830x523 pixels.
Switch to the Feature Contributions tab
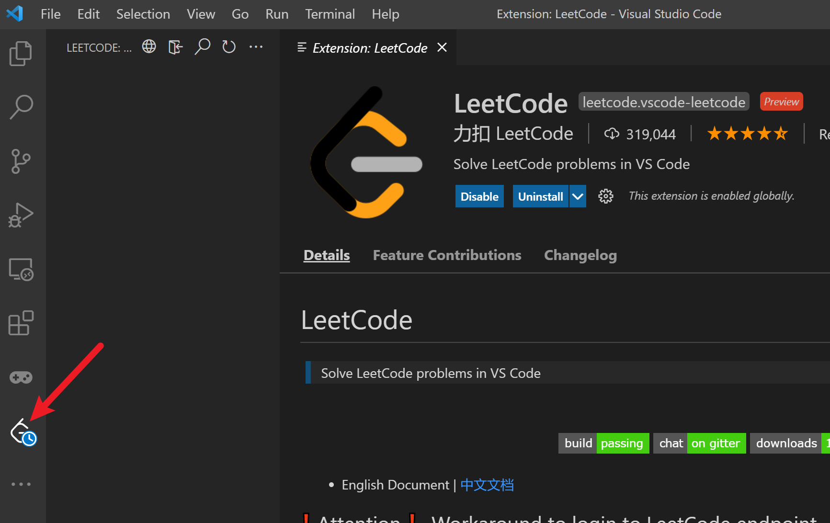tap(447, 255)
